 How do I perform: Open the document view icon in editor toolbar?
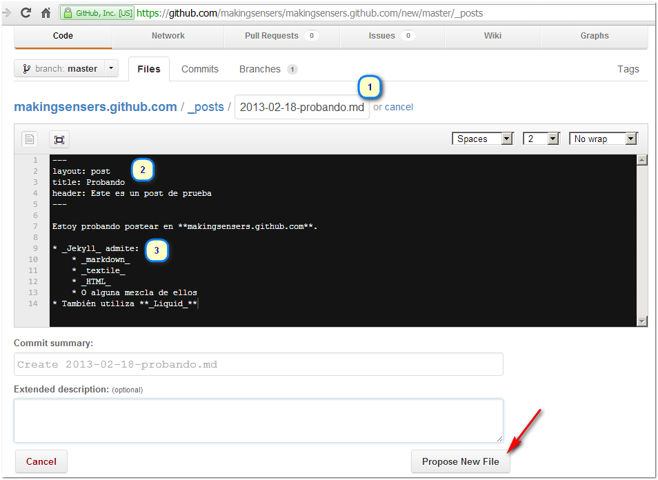coord(30,139)
